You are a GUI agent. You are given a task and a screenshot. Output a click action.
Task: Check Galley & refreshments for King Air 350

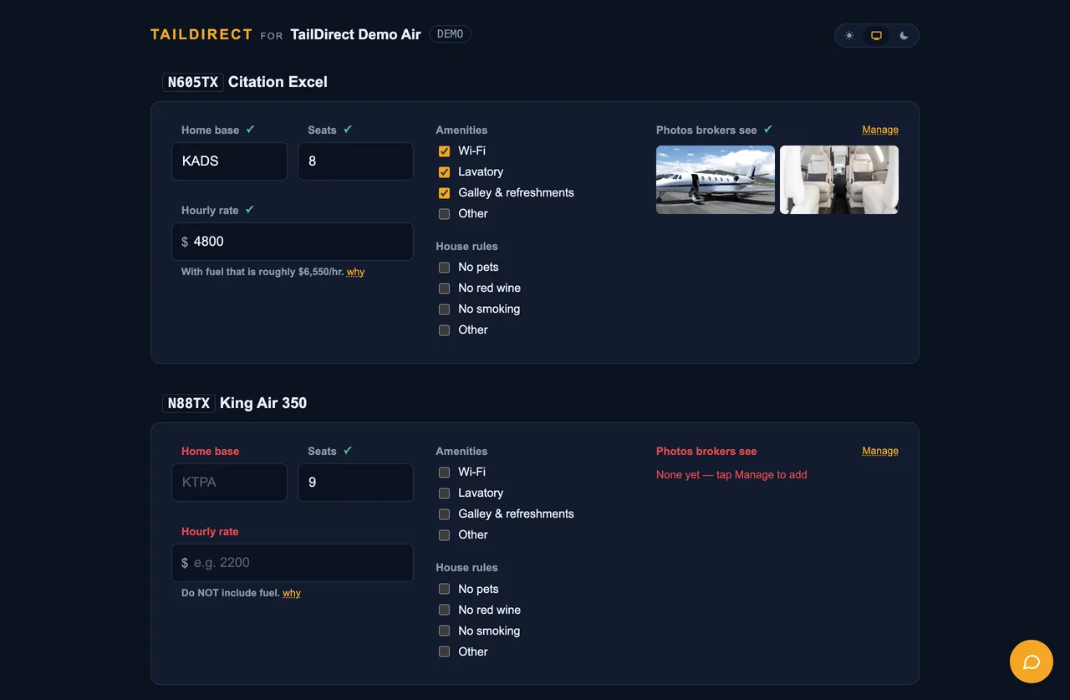[x=444, y=514]
